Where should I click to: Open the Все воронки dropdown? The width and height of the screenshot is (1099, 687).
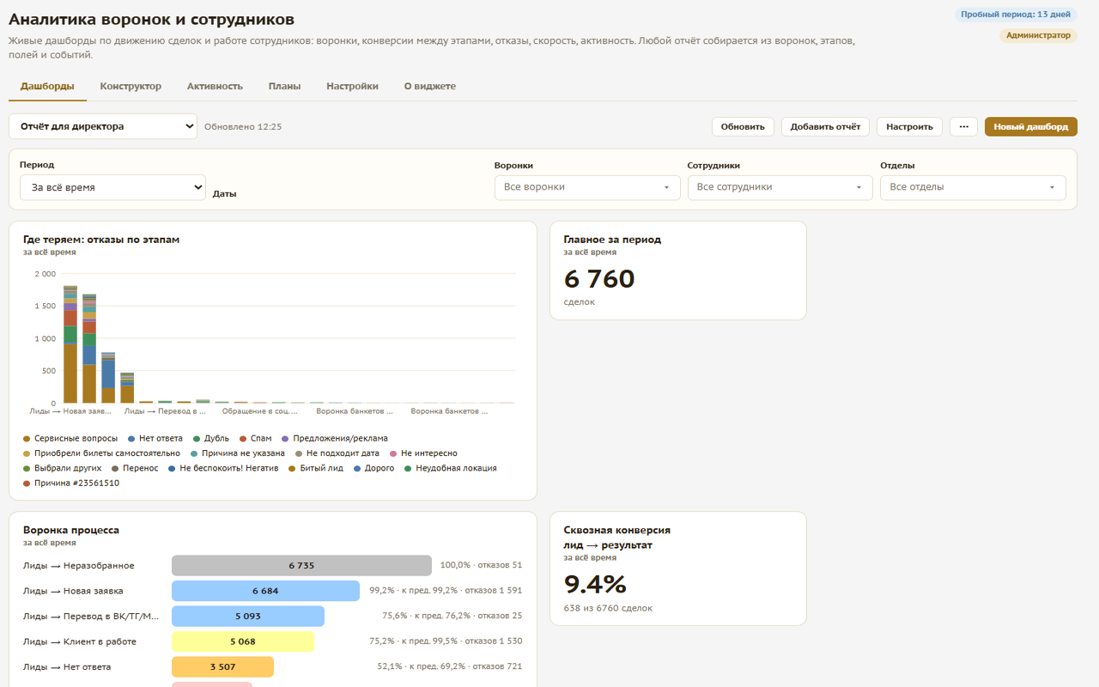click(x=587, y=187)
